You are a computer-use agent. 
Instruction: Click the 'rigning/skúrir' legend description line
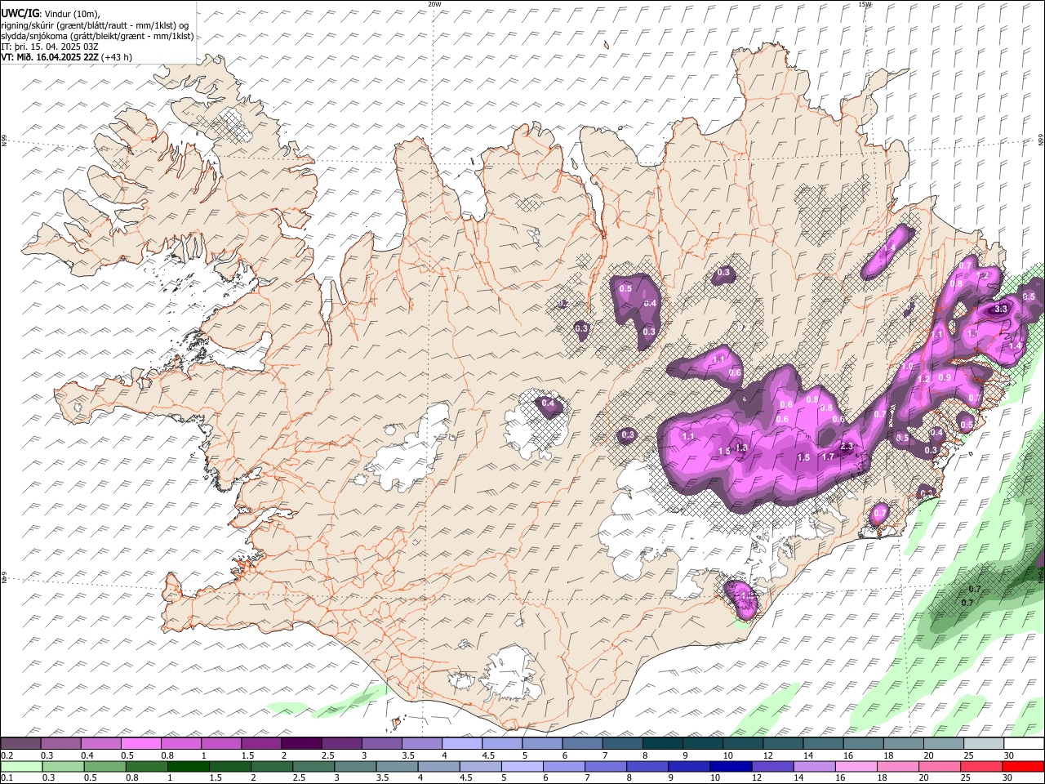tap(95, 25)
